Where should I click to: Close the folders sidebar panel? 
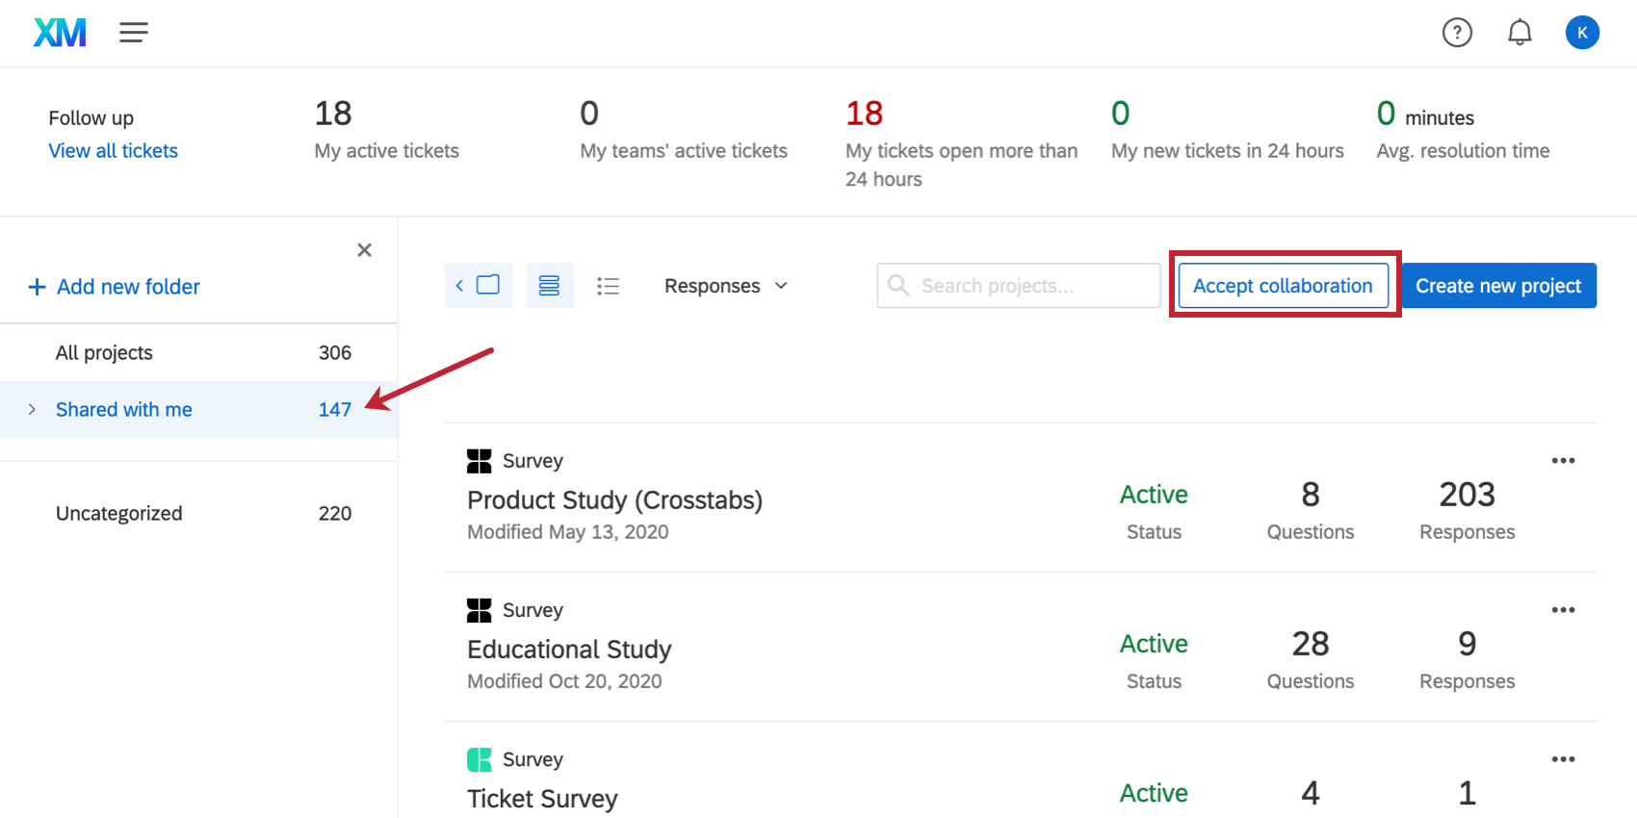pyautogui.click(x=364, y=250)
